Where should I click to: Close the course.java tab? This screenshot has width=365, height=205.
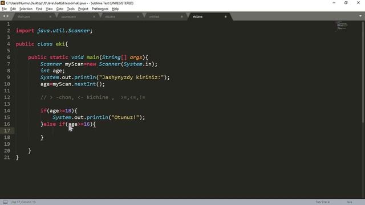94,17
